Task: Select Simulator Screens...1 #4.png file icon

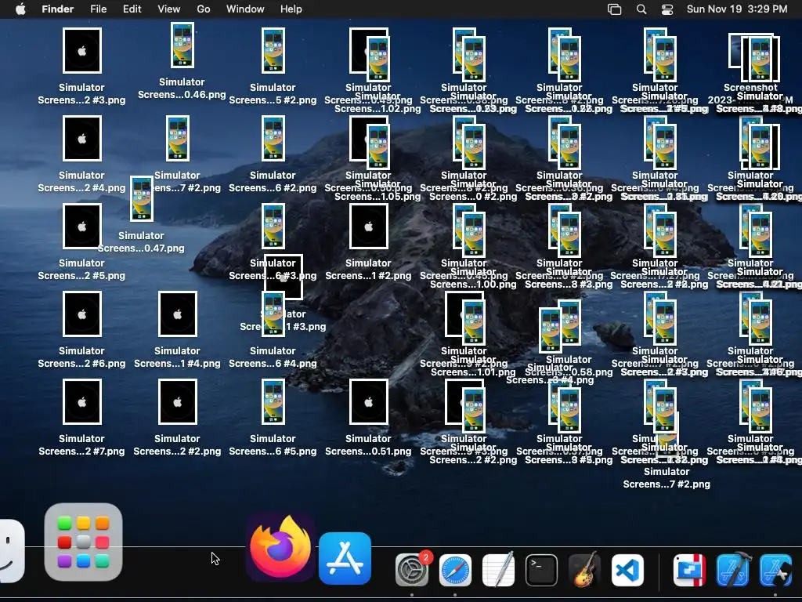Action: coord(178,314)
